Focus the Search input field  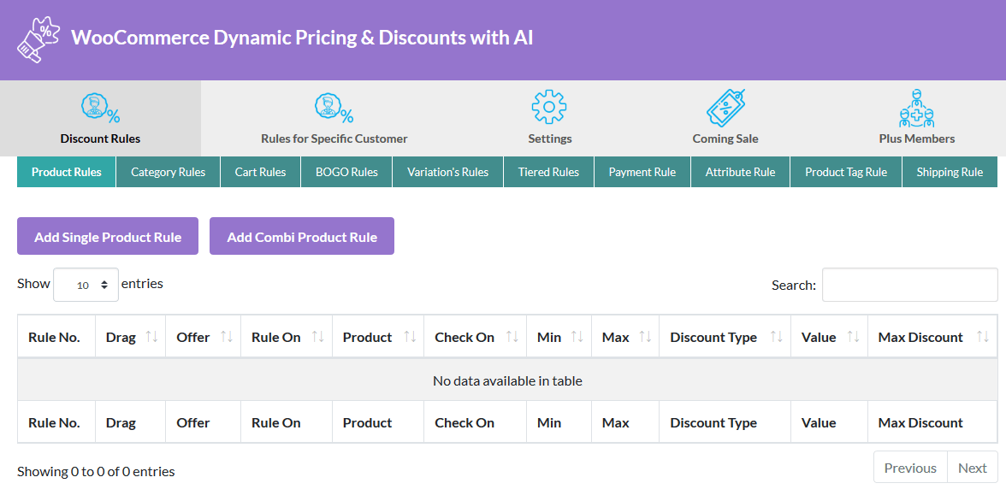[x=909, y=285]
